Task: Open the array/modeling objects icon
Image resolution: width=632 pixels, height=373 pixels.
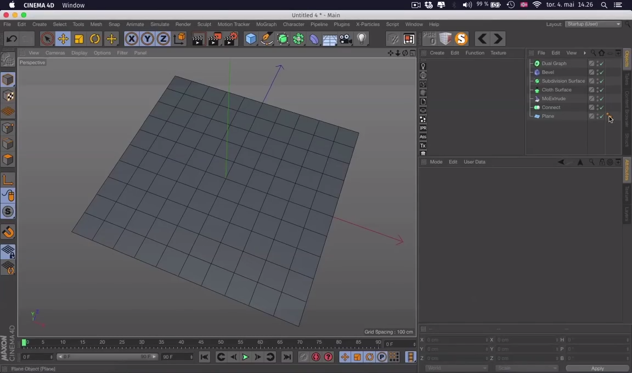Action: [x=298, y=39]
